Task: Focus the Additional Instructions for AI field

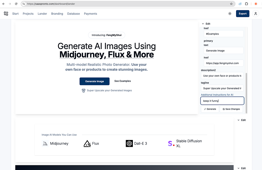Action: (222, 101)
